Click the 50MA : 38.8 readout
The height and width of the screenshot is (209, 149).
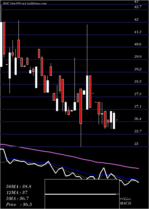pos(18,187)
